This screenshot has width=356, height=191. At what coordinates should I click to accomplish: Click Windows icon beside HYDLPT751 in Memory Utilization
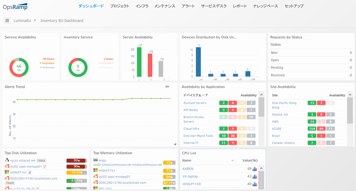click(x=96, y=171)
